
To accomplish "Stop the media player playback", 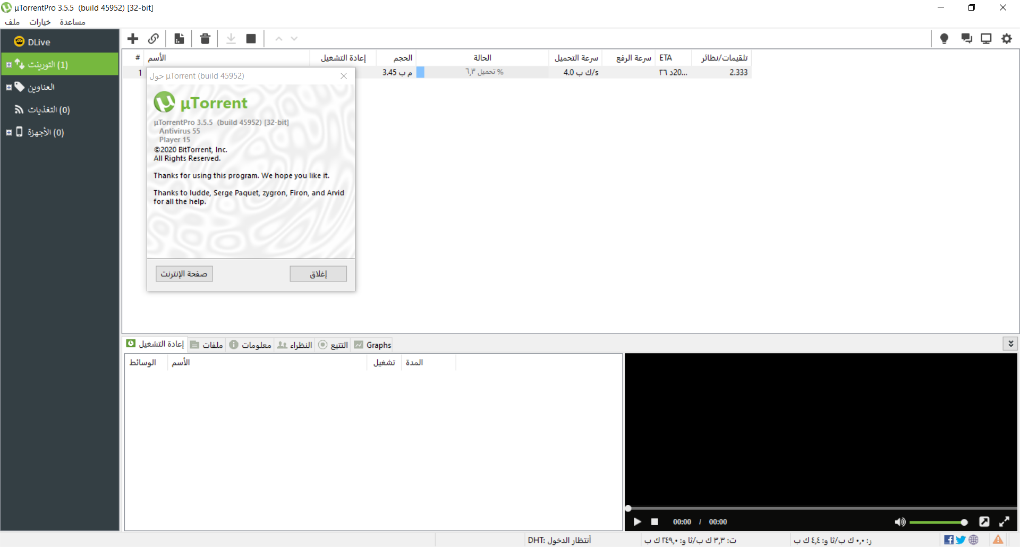I will click(654, 522).
